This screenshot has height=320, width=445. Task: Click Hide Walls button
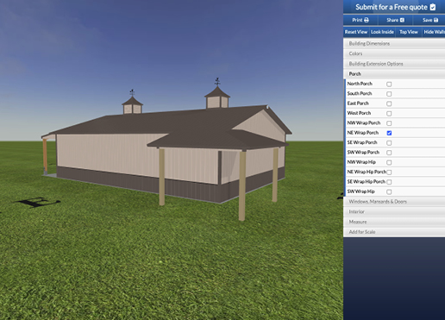(434, 32)
